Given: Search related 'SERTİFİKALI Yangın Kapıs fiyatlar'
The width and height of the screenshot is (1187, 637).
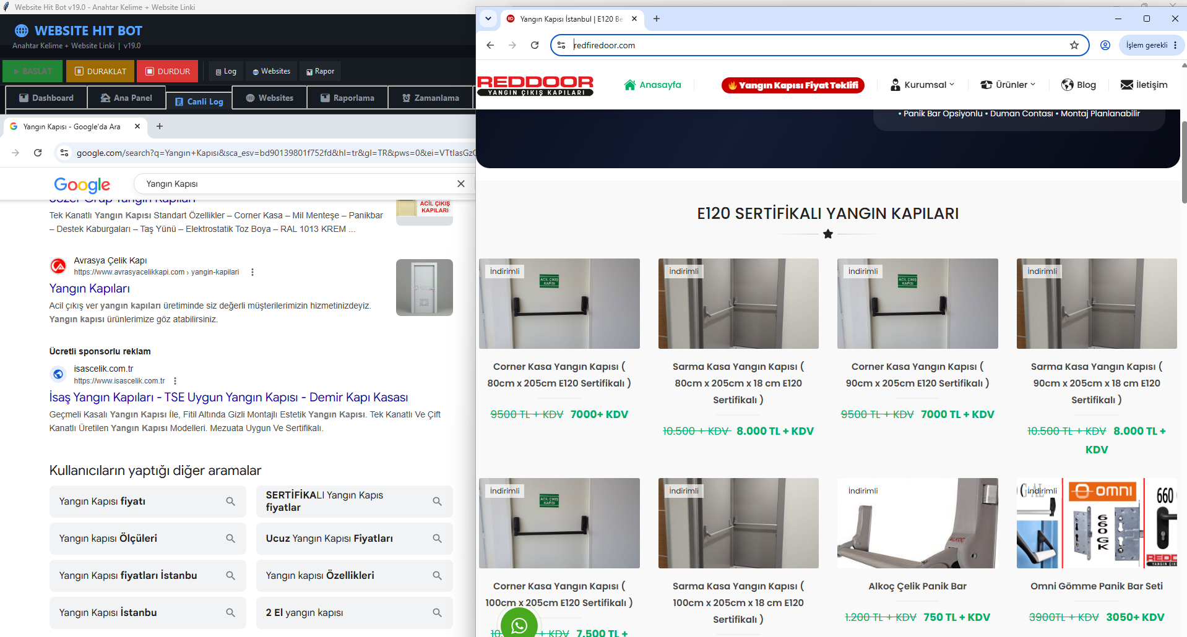Looking at the screenshot, I should click(355, 502).
